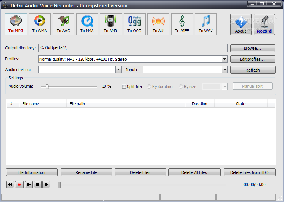
Task: Open the Profiles dropdown list
Action: 224,59
